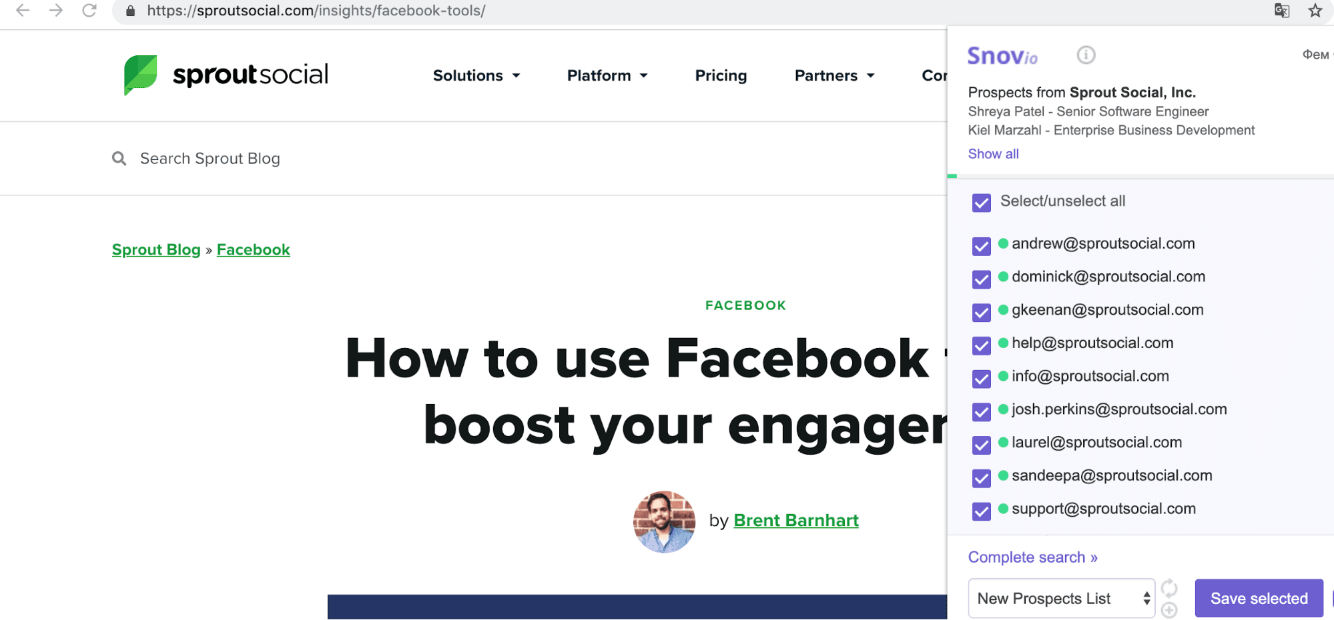Open the translate page icon

[1282, 11]
